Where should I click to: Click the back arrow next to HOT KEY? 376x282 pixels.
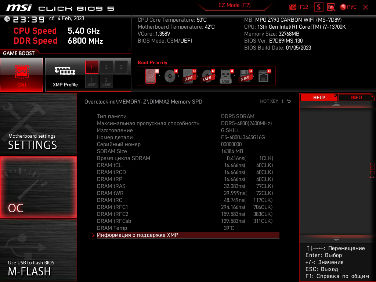289,101
